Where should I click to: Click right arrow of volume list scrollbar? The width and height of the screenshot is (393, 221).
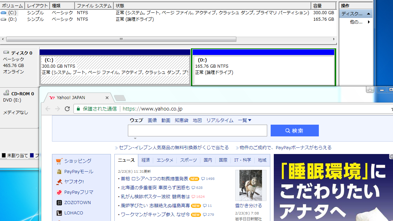pyautogui.click(x=334, y=39)
